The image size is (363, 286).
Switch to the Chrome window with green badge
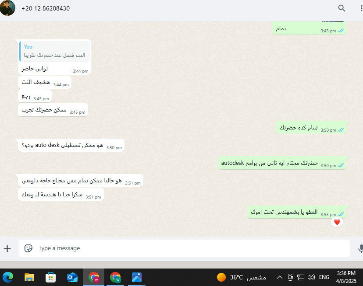(115, 277)
